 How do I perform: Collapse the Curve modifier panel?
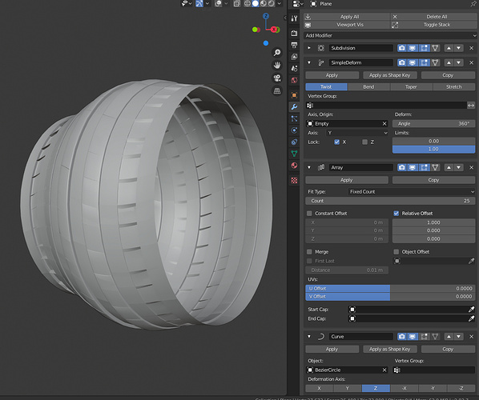coord(309,337)
